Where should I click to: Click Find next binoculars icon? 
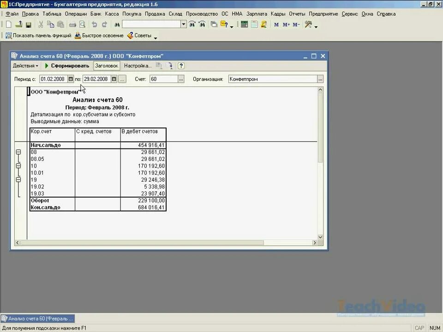point(192,24)
